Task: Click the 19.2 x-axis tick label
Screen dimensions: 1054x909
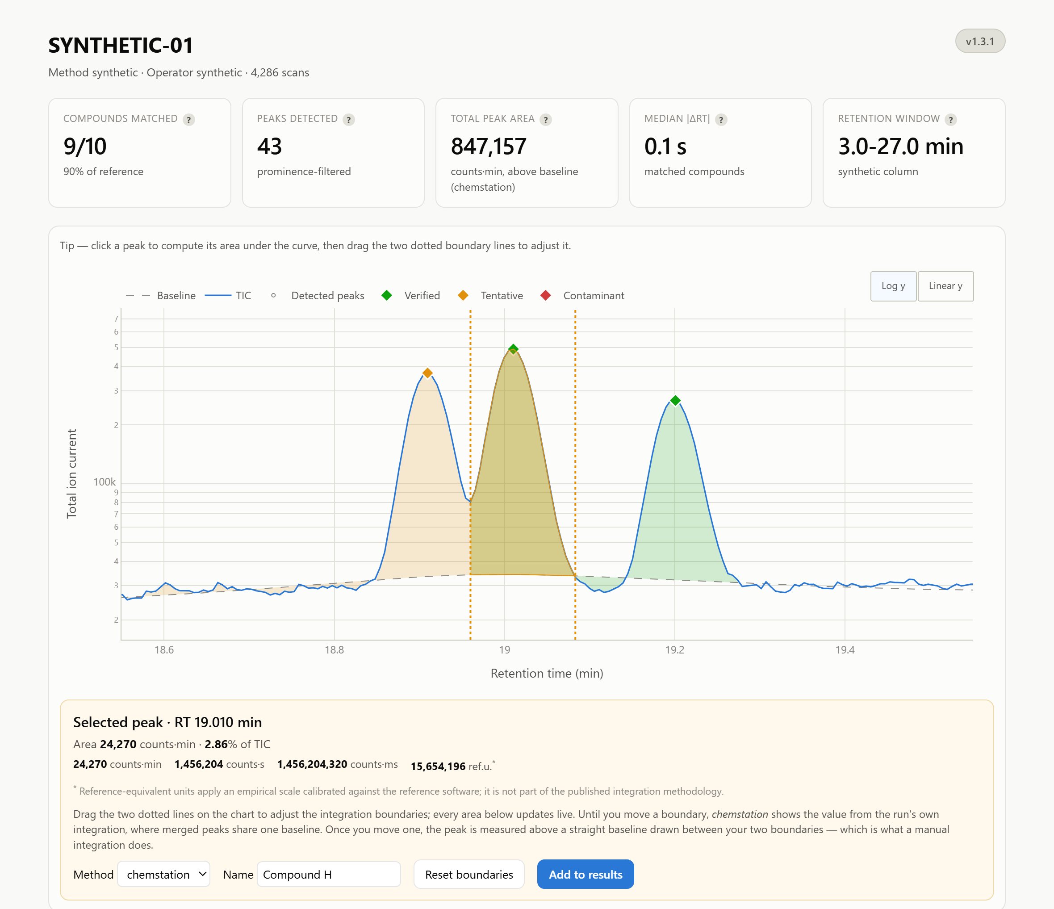Action: pos(674,649)
